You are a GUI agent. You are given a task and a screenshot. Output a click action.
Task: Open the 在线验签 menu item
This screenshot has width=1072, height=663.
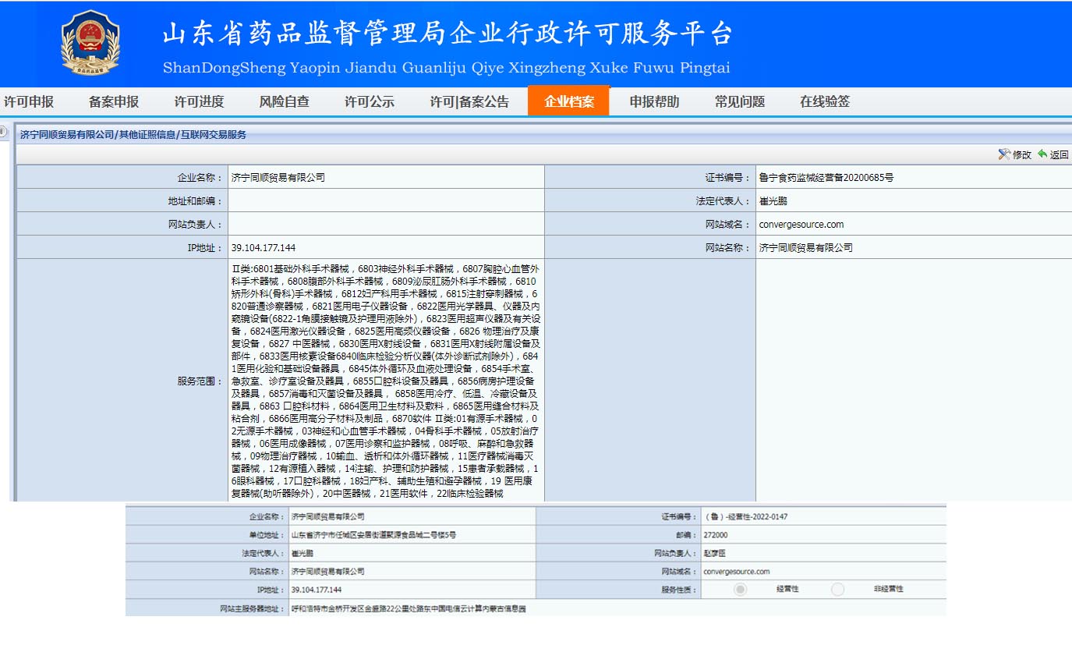pos(825,101)
